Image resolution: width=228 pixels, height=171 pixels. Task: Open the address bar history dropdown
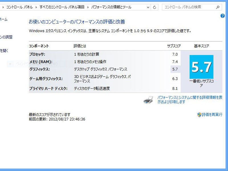coord(148,7)
